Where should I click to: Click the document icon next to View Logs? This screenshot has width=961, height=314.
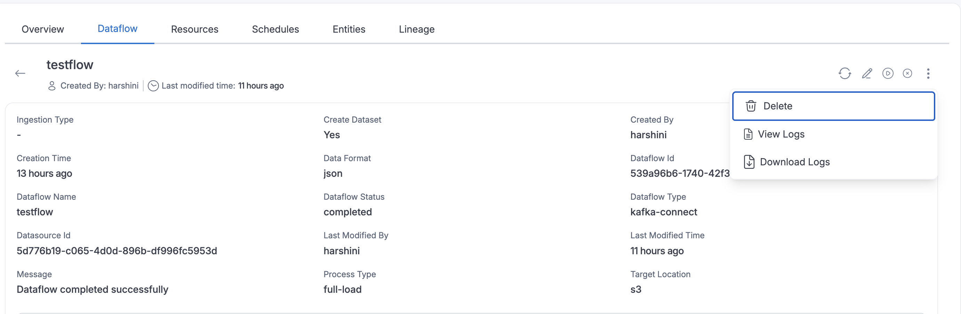(748, 134)
